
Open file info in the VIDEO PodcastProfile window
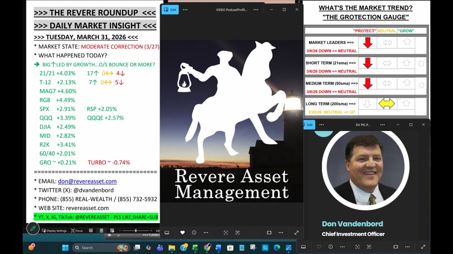tap(194, 232)
